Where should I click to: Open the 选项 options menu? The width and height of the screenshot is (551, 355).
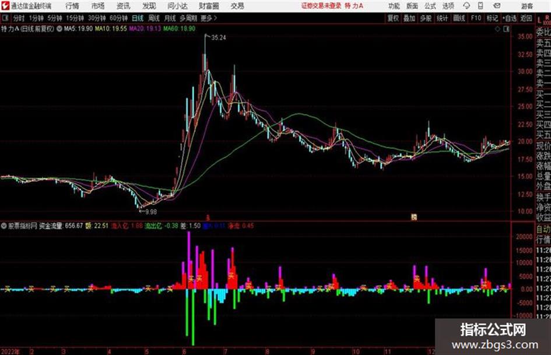[x=448, y=6]
